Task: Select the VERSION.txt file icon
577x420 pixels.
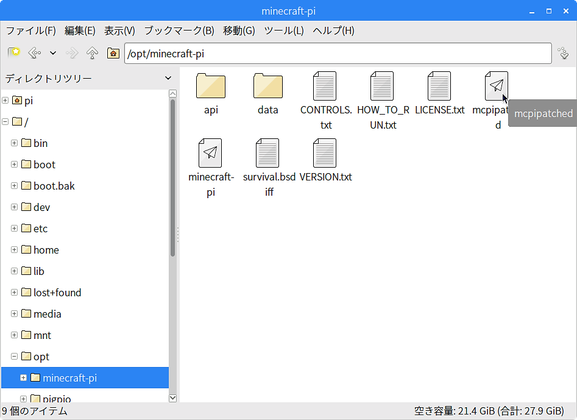Action: [x=325, y=153]
